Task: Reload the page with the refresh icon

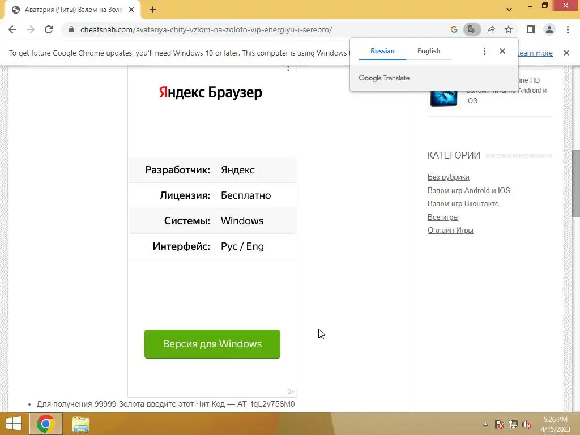Action: click(x=49, y=29)
